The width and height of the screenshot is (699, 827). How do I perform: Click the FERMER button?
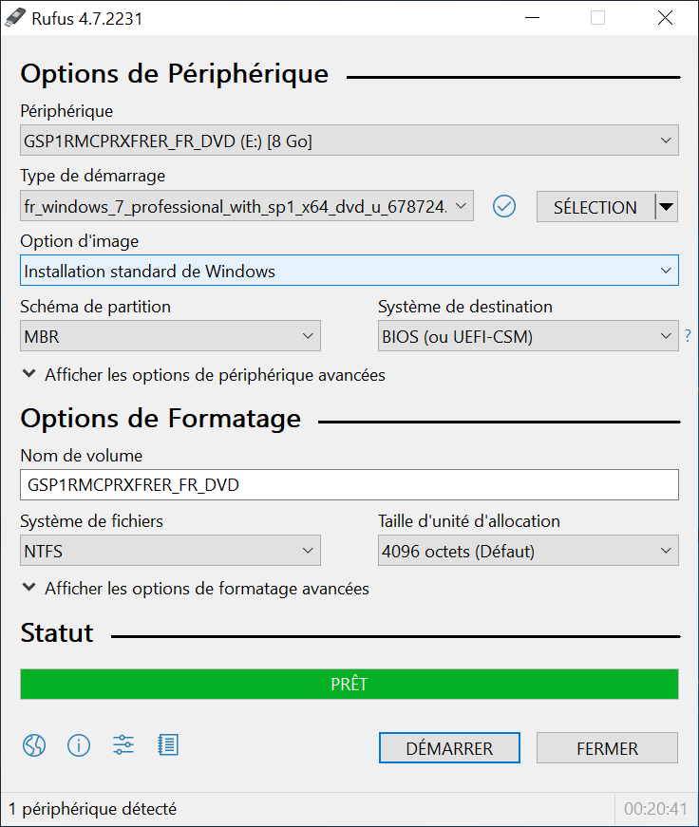tap(607, 748)
